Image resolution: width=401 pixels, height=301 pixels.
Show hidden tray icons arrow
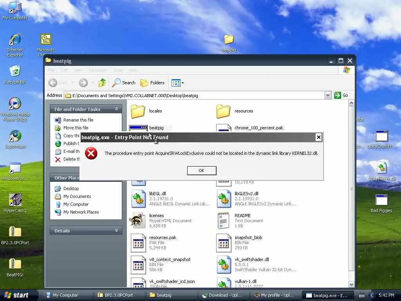[x=372, y=296]
